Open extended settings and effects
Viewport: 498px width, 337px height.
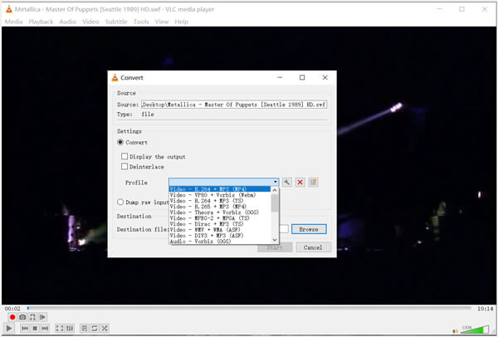(x=70, y=328)
